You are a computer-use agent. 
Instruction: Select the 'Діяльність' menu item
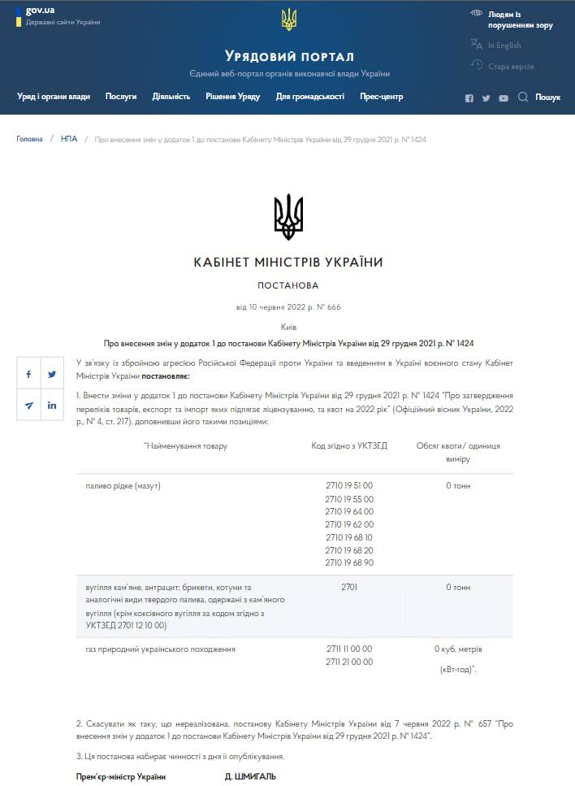tap(171, 97)
